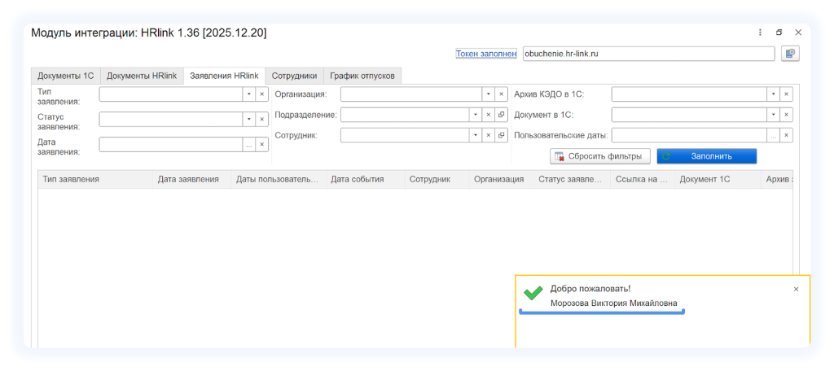Clear the Организация filter

[x=501, y=94]
